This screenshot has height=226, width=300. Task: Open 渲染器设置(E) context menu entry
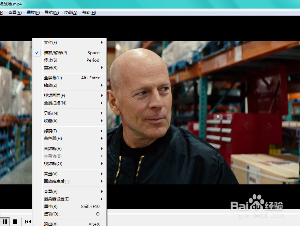69,199
